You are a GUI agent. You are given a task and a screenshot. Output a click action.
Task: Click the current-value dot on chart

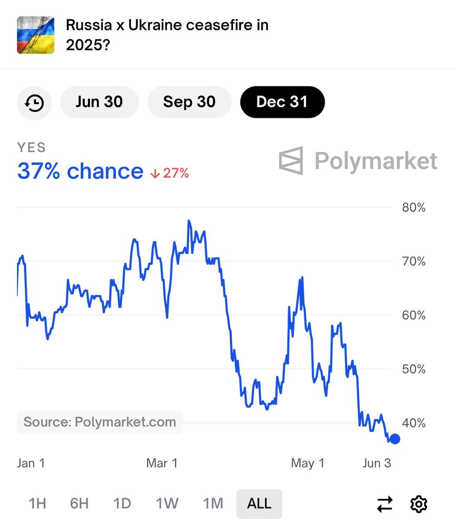(x=395, y=439)
